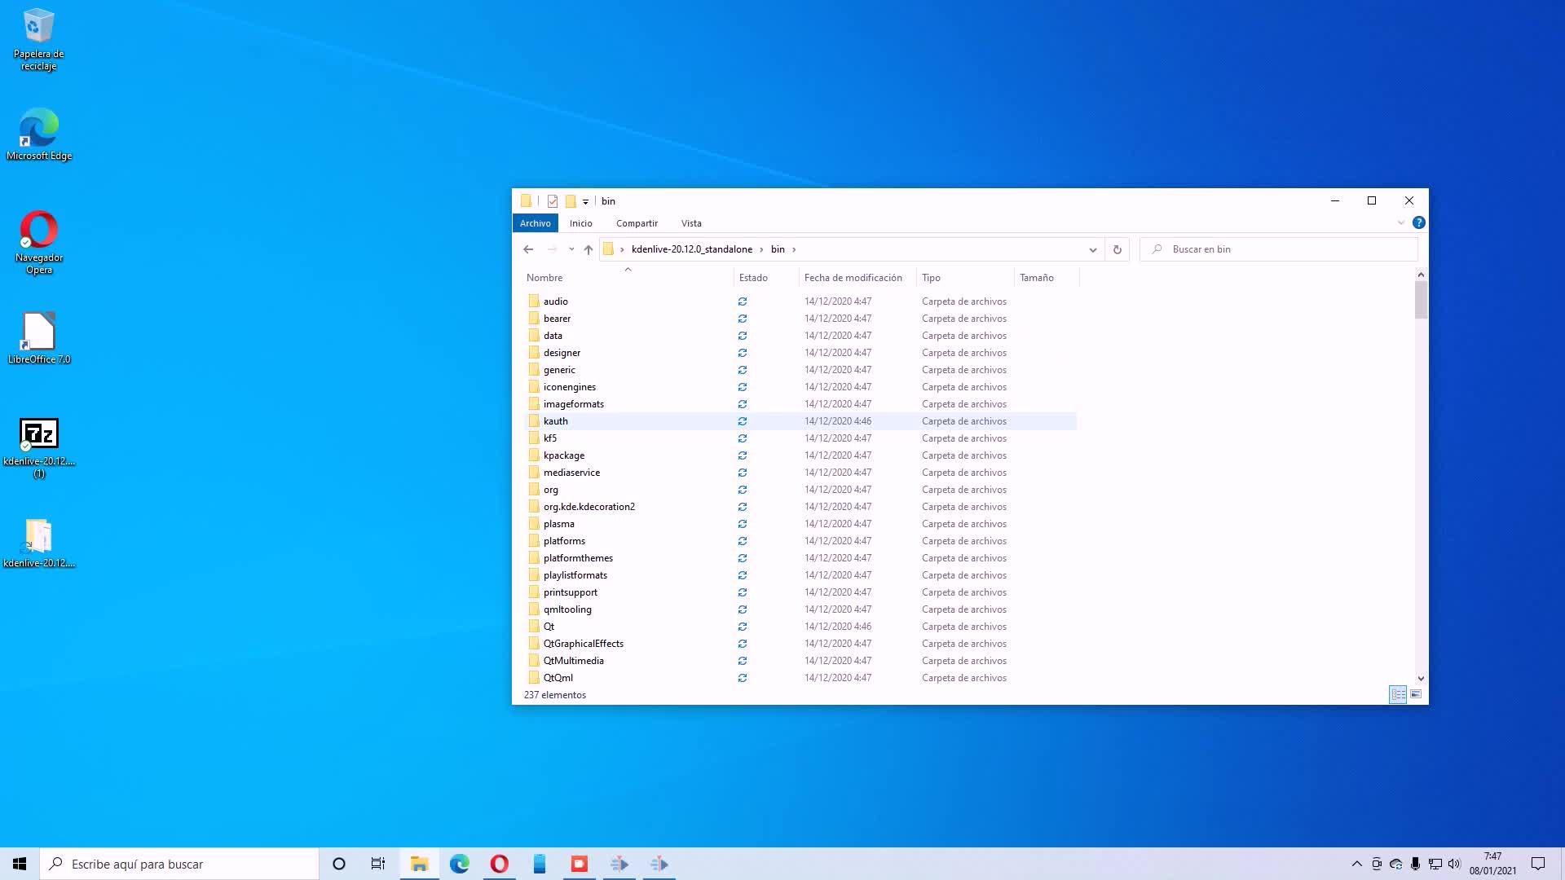The height and width of the screenshot is (880, 1565).
Task: Sort by the Fecha de modificación column
Action: point(853,278)
